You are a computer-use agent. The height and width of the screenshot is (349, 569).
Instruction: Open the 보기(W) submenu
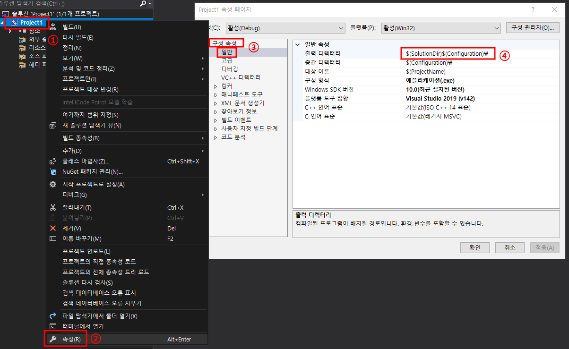(127, 58)
